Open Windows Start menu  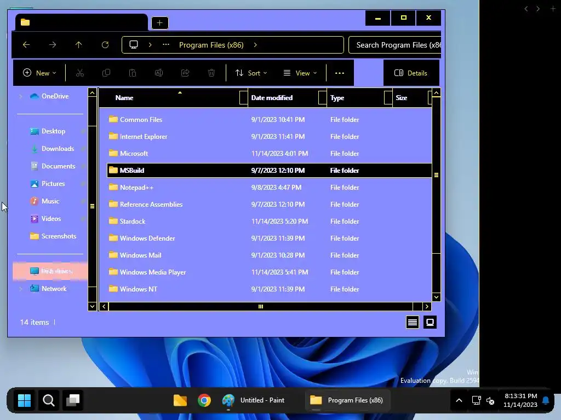24,400
